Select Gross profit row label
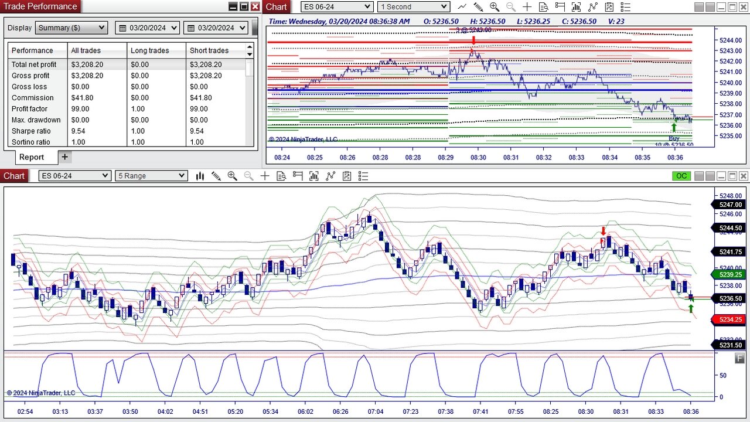 click(x=30, y=76)
